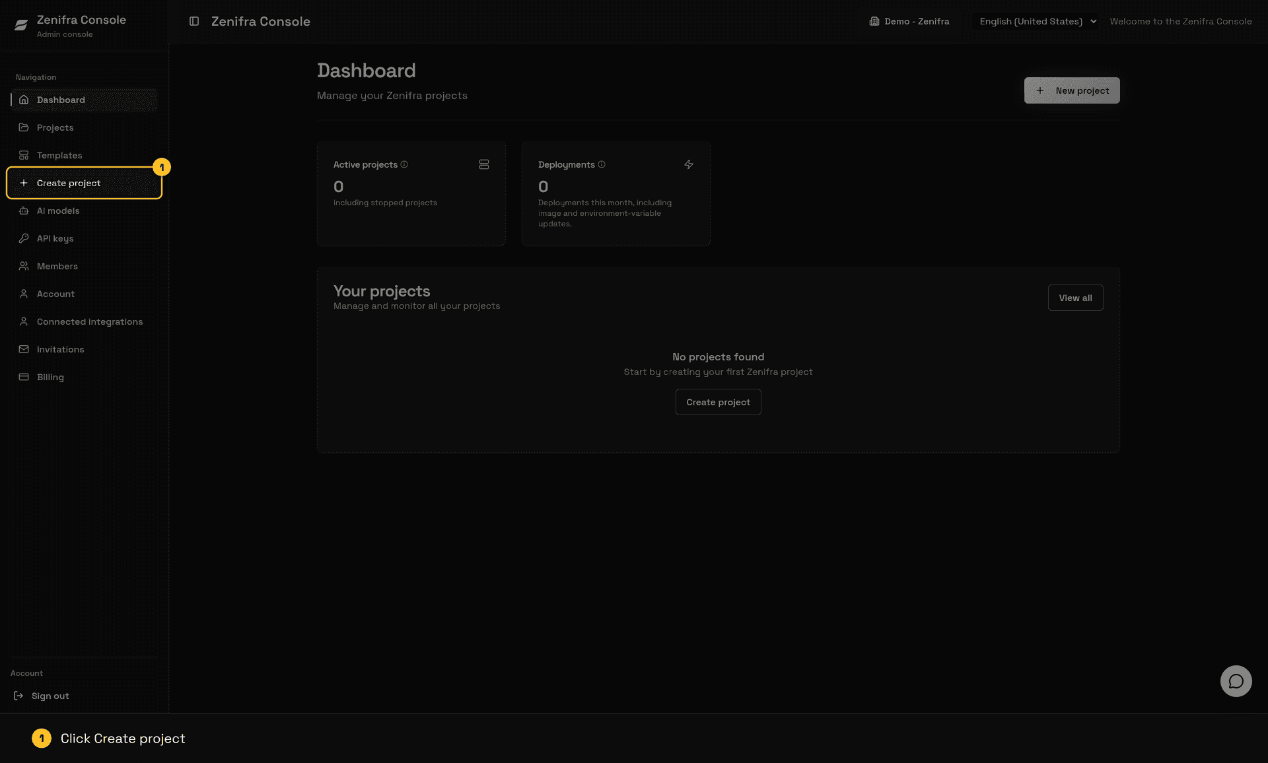Click the Sign out arrow icon

18,696
